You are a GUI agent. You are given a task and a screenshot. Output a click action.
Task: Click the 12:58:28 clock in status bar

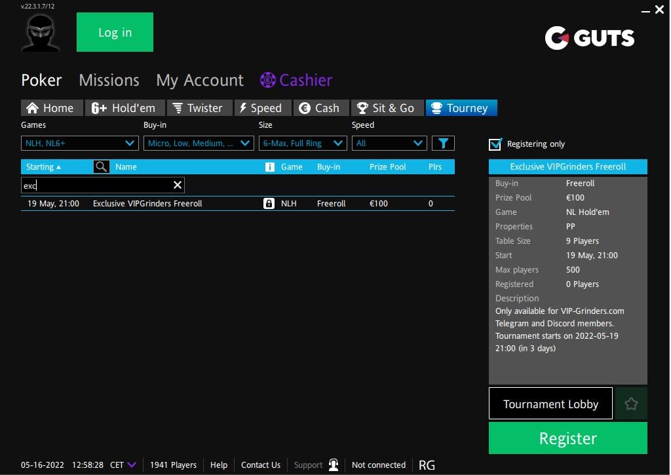88,465
